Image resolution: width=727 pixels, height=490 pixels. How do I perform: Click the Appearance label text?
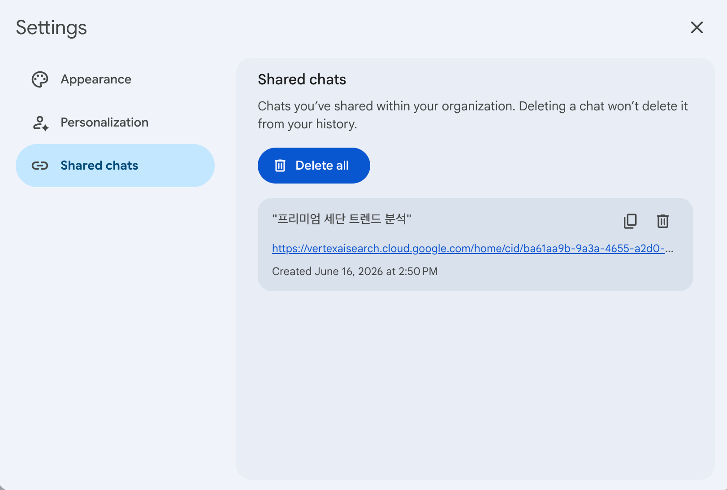pyautogui.click(x=96, y=79)
